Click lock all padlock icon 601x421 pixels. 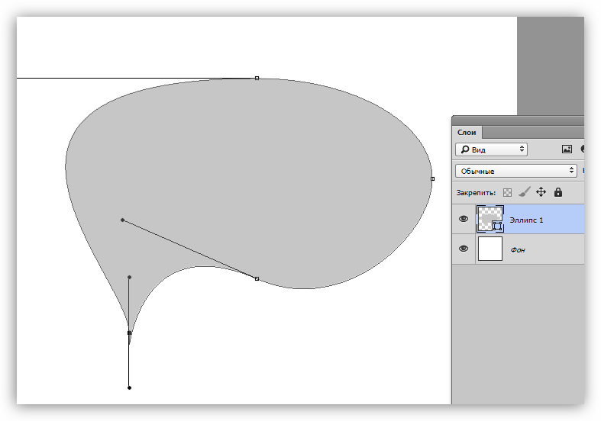(558, 192)
